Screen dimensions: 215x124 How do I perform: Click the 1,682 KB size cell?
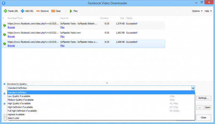click(x=120, y=33)
